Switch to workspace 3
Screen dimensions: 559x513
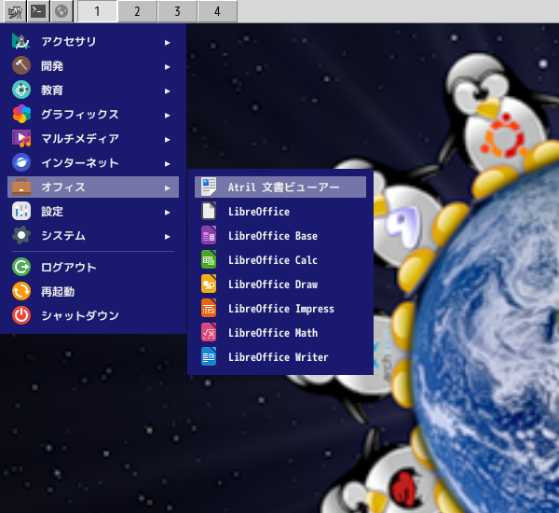[x=177, y=11]
